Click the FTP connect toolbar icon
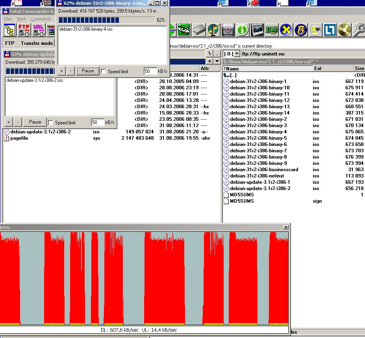 pyautogui.click(x=24, y=30)
